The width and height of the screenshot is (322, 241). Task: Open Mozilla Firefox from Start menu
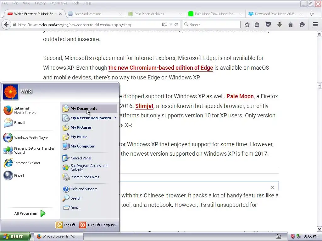pyautogui.click(x=30, y=110)
